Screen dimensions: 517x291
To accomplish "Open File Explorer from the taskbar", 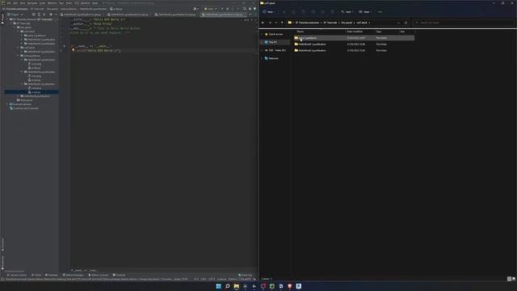I will pyautogui.click(x=237, y=286).
